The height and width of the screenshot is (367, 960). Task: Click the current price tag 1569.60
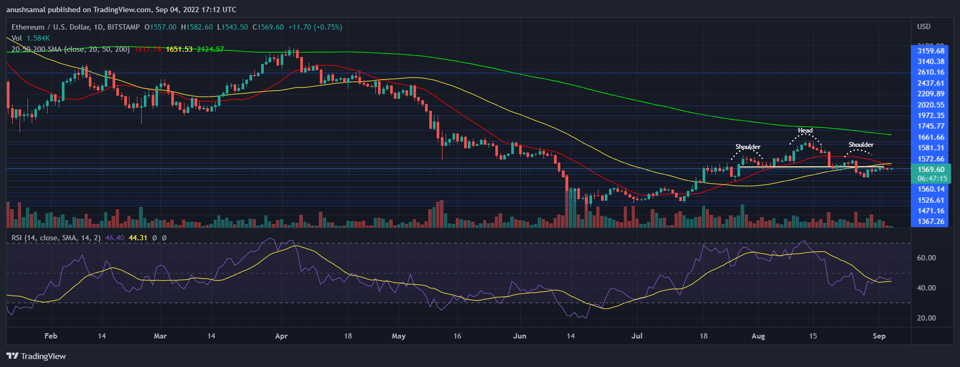pos(931,170)
